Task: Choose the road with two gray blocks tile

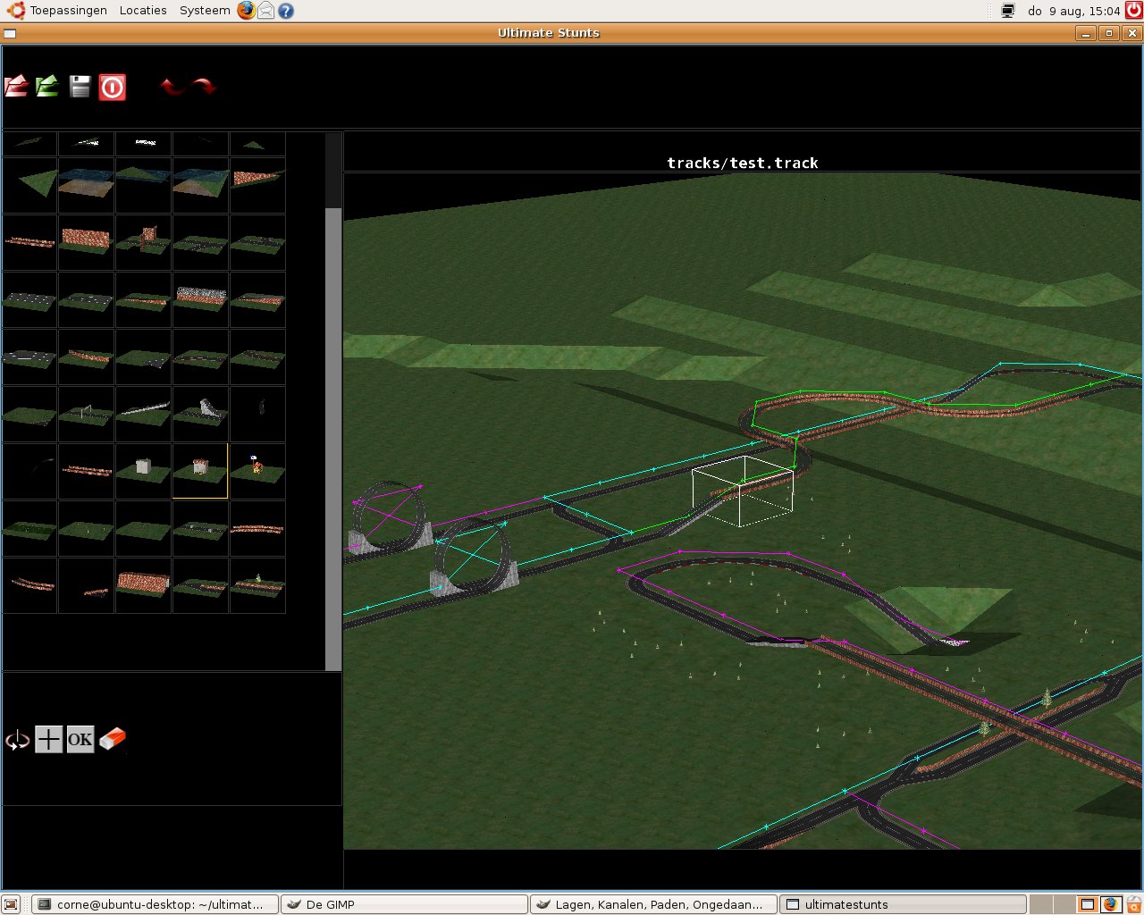Action: click(x=200, y=528)
